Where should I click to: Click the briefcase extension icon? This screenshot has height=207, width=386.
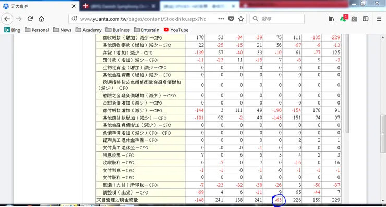[x=354, y=19]
